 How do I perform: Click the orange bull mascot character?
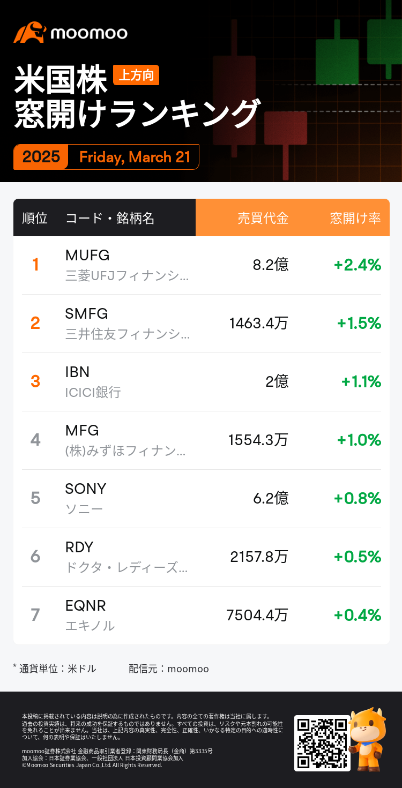tap(367, 738)
